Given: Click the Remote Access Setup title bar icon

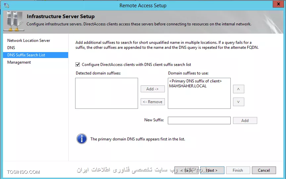Looking at the screenshot, I should click(6, 6).
